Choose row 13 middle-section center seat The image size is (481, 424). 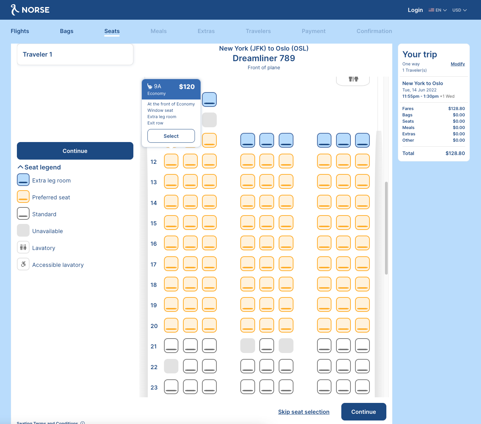[267, 181]
